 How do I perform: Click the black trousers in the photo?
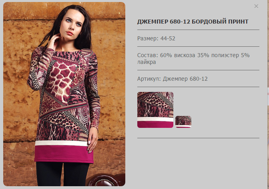[62, 174]
